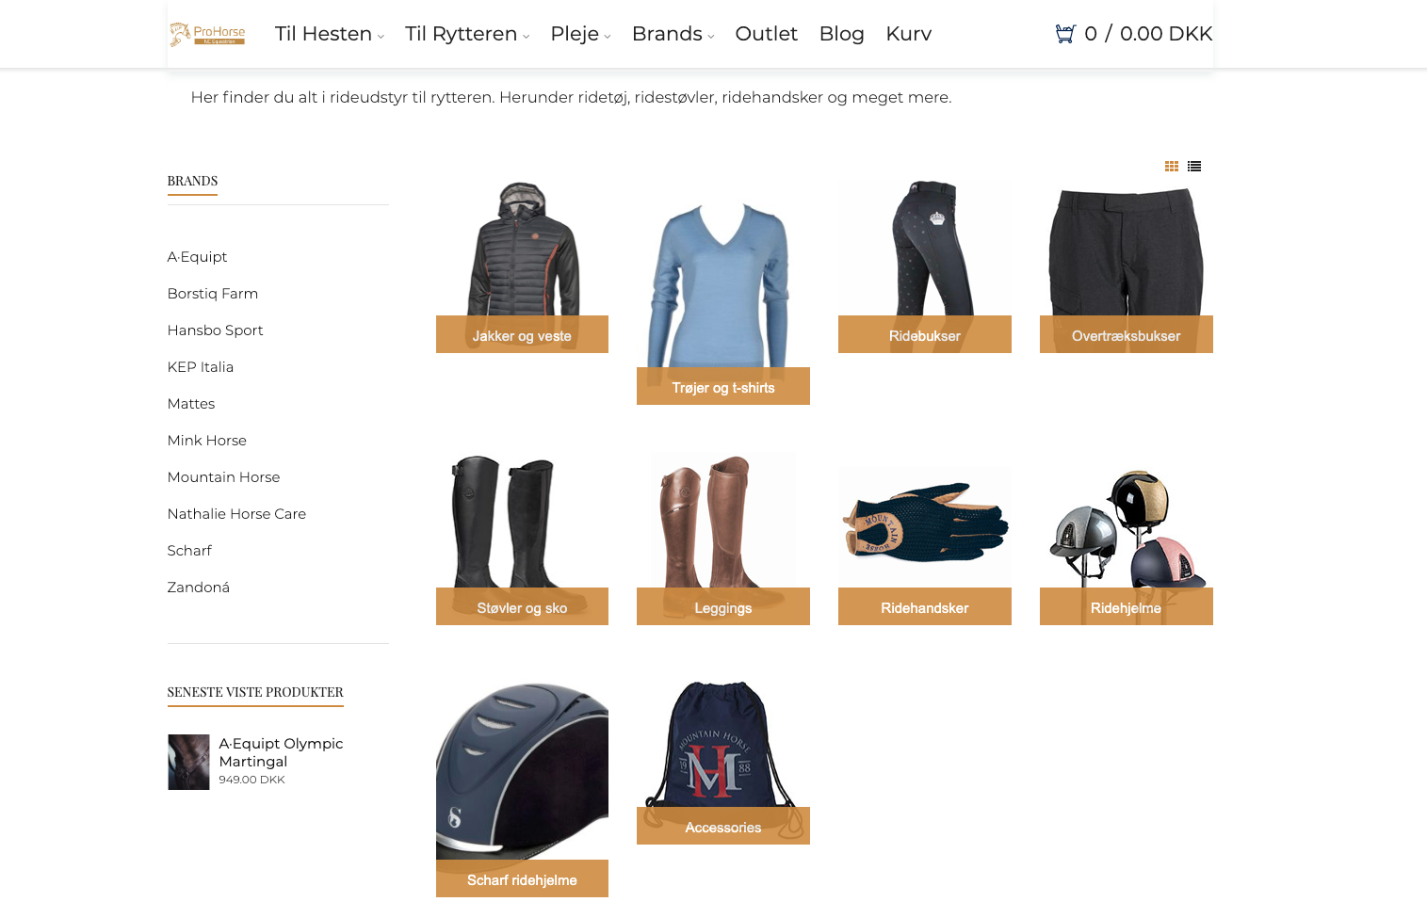Screen dimensions: 1427x918
Task: Expand the Til Rytteren dropdown menu
Action: (x=466, y=35)
